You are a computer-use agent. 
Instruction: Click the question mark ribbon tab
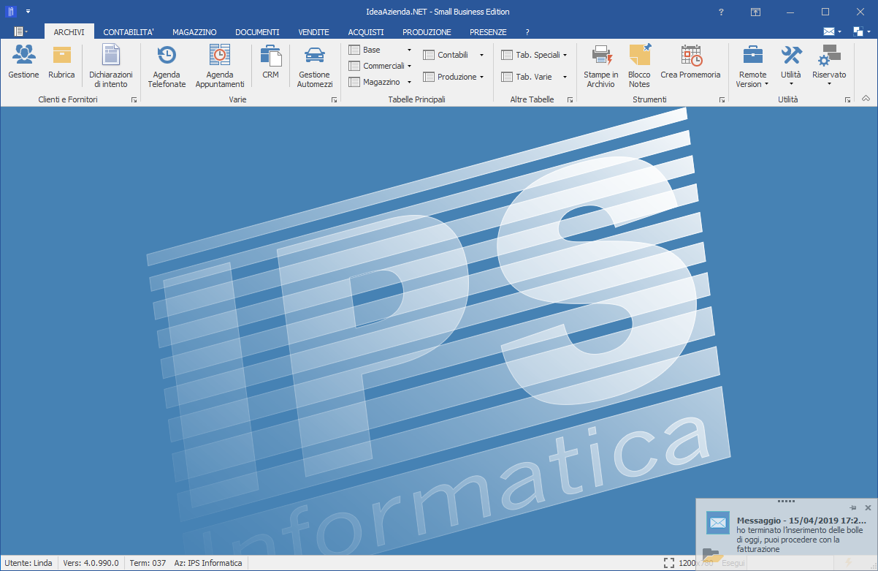tap(527, 32)
